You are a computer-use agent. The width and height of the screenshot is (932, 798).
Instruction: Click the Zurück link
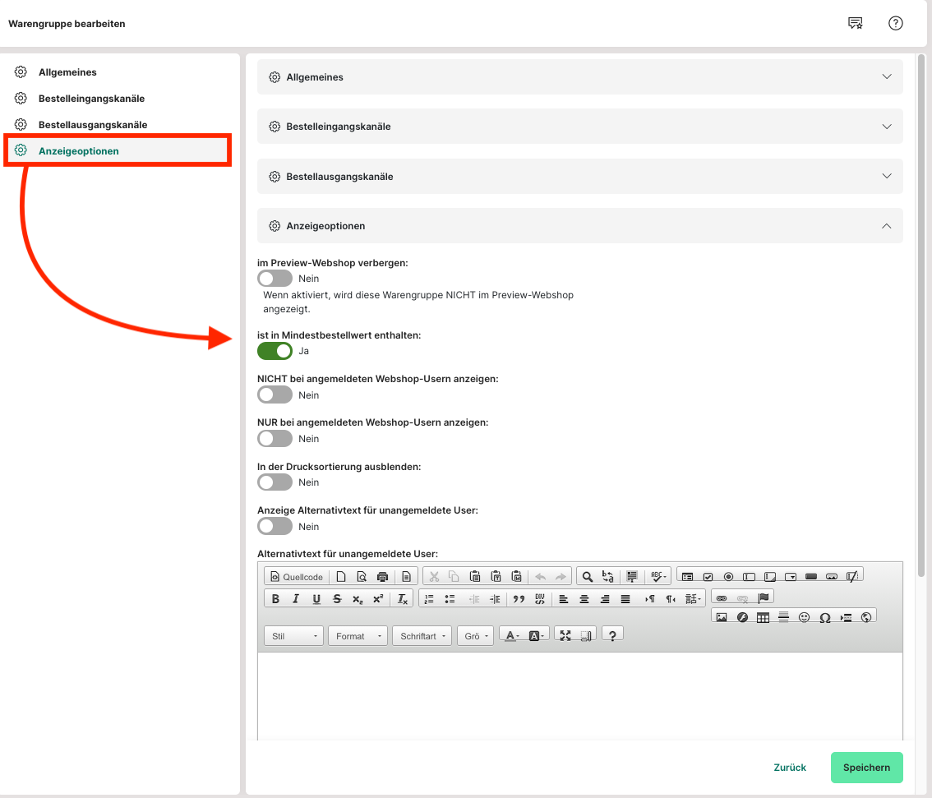pyautogui.click(x=790, y=768)
